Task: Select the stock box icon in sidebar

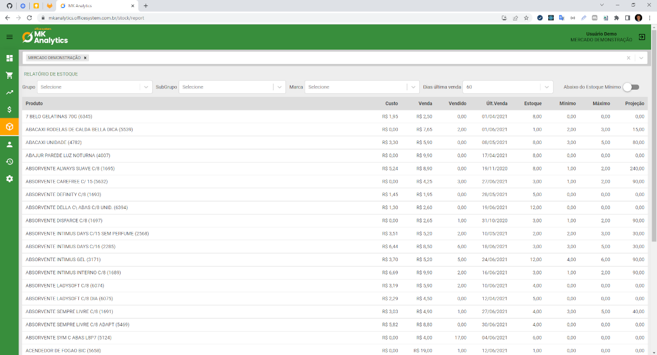Action: point(9,127)
